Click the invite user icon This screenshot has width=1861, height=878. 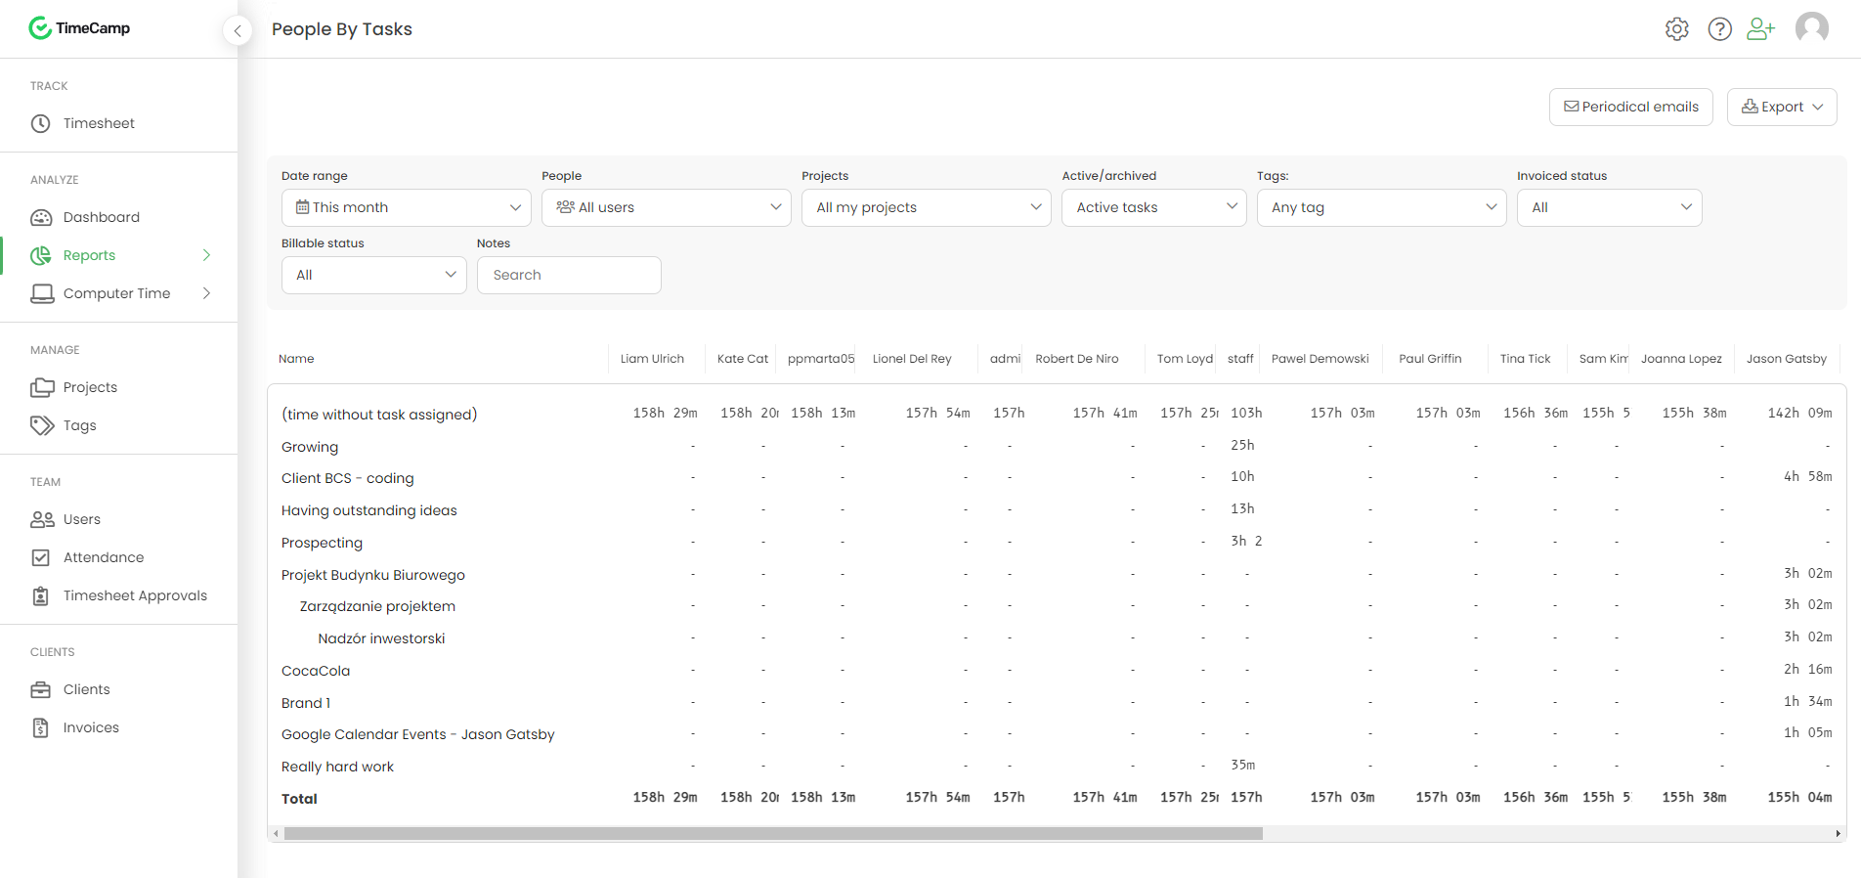pos(1760,29)
